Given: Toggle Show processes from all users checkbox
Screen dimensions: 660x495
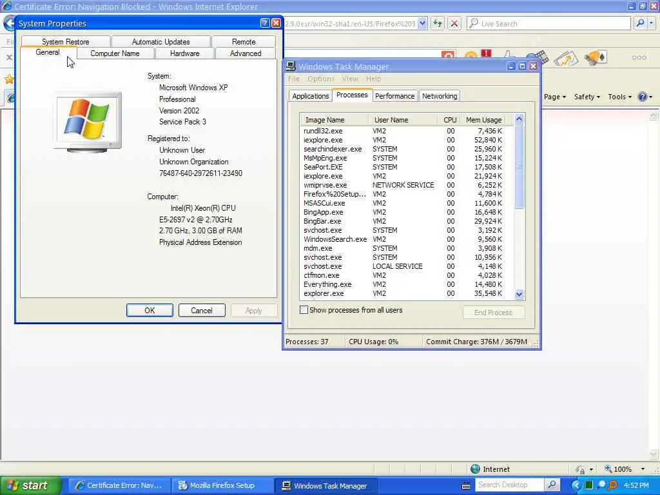Looking at the screenshot, I should [x=304, y=310].
